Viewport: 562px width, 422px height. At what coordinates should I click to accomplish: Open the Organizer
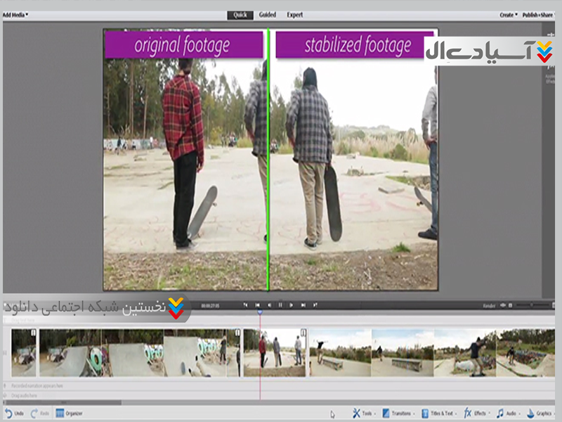69,413
